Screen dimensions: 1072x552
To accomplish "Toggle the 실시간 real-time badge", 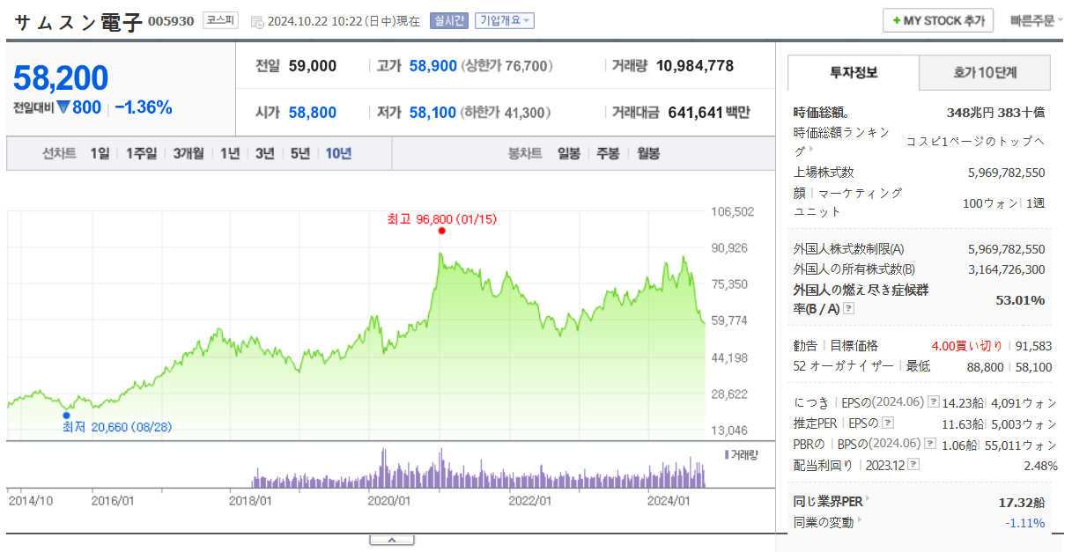I will [x=448, y=21].
